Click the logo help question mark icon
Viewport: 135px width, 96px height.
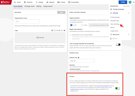click(x=64, y=31)
